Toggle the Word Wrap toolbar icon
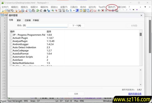 (x=67, y=10)
